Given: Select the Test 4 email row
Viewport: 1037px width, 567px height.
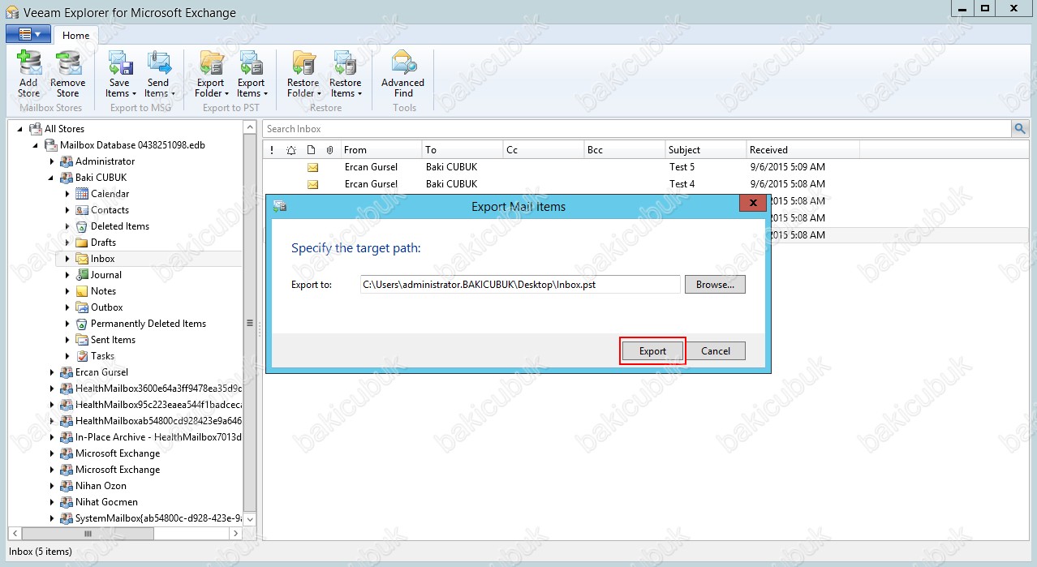Looking at the screenshot, I should pos(645,184).
